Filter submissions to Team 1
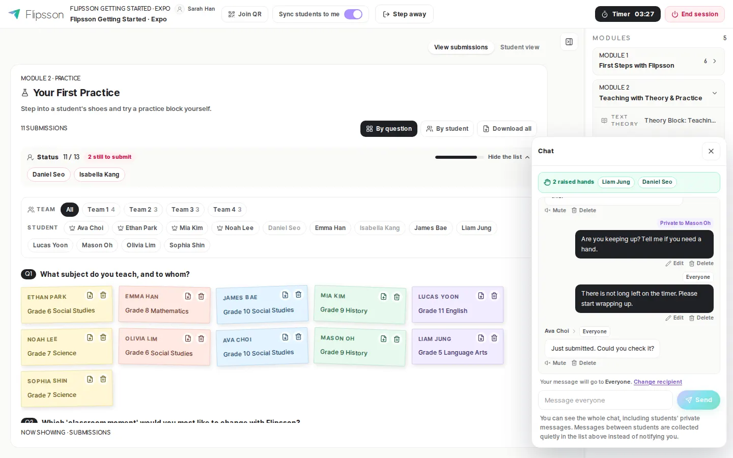 (101, 210)
